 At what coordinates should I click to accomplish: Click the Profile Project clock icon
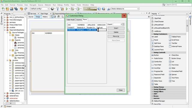click(x=78, y=9)
